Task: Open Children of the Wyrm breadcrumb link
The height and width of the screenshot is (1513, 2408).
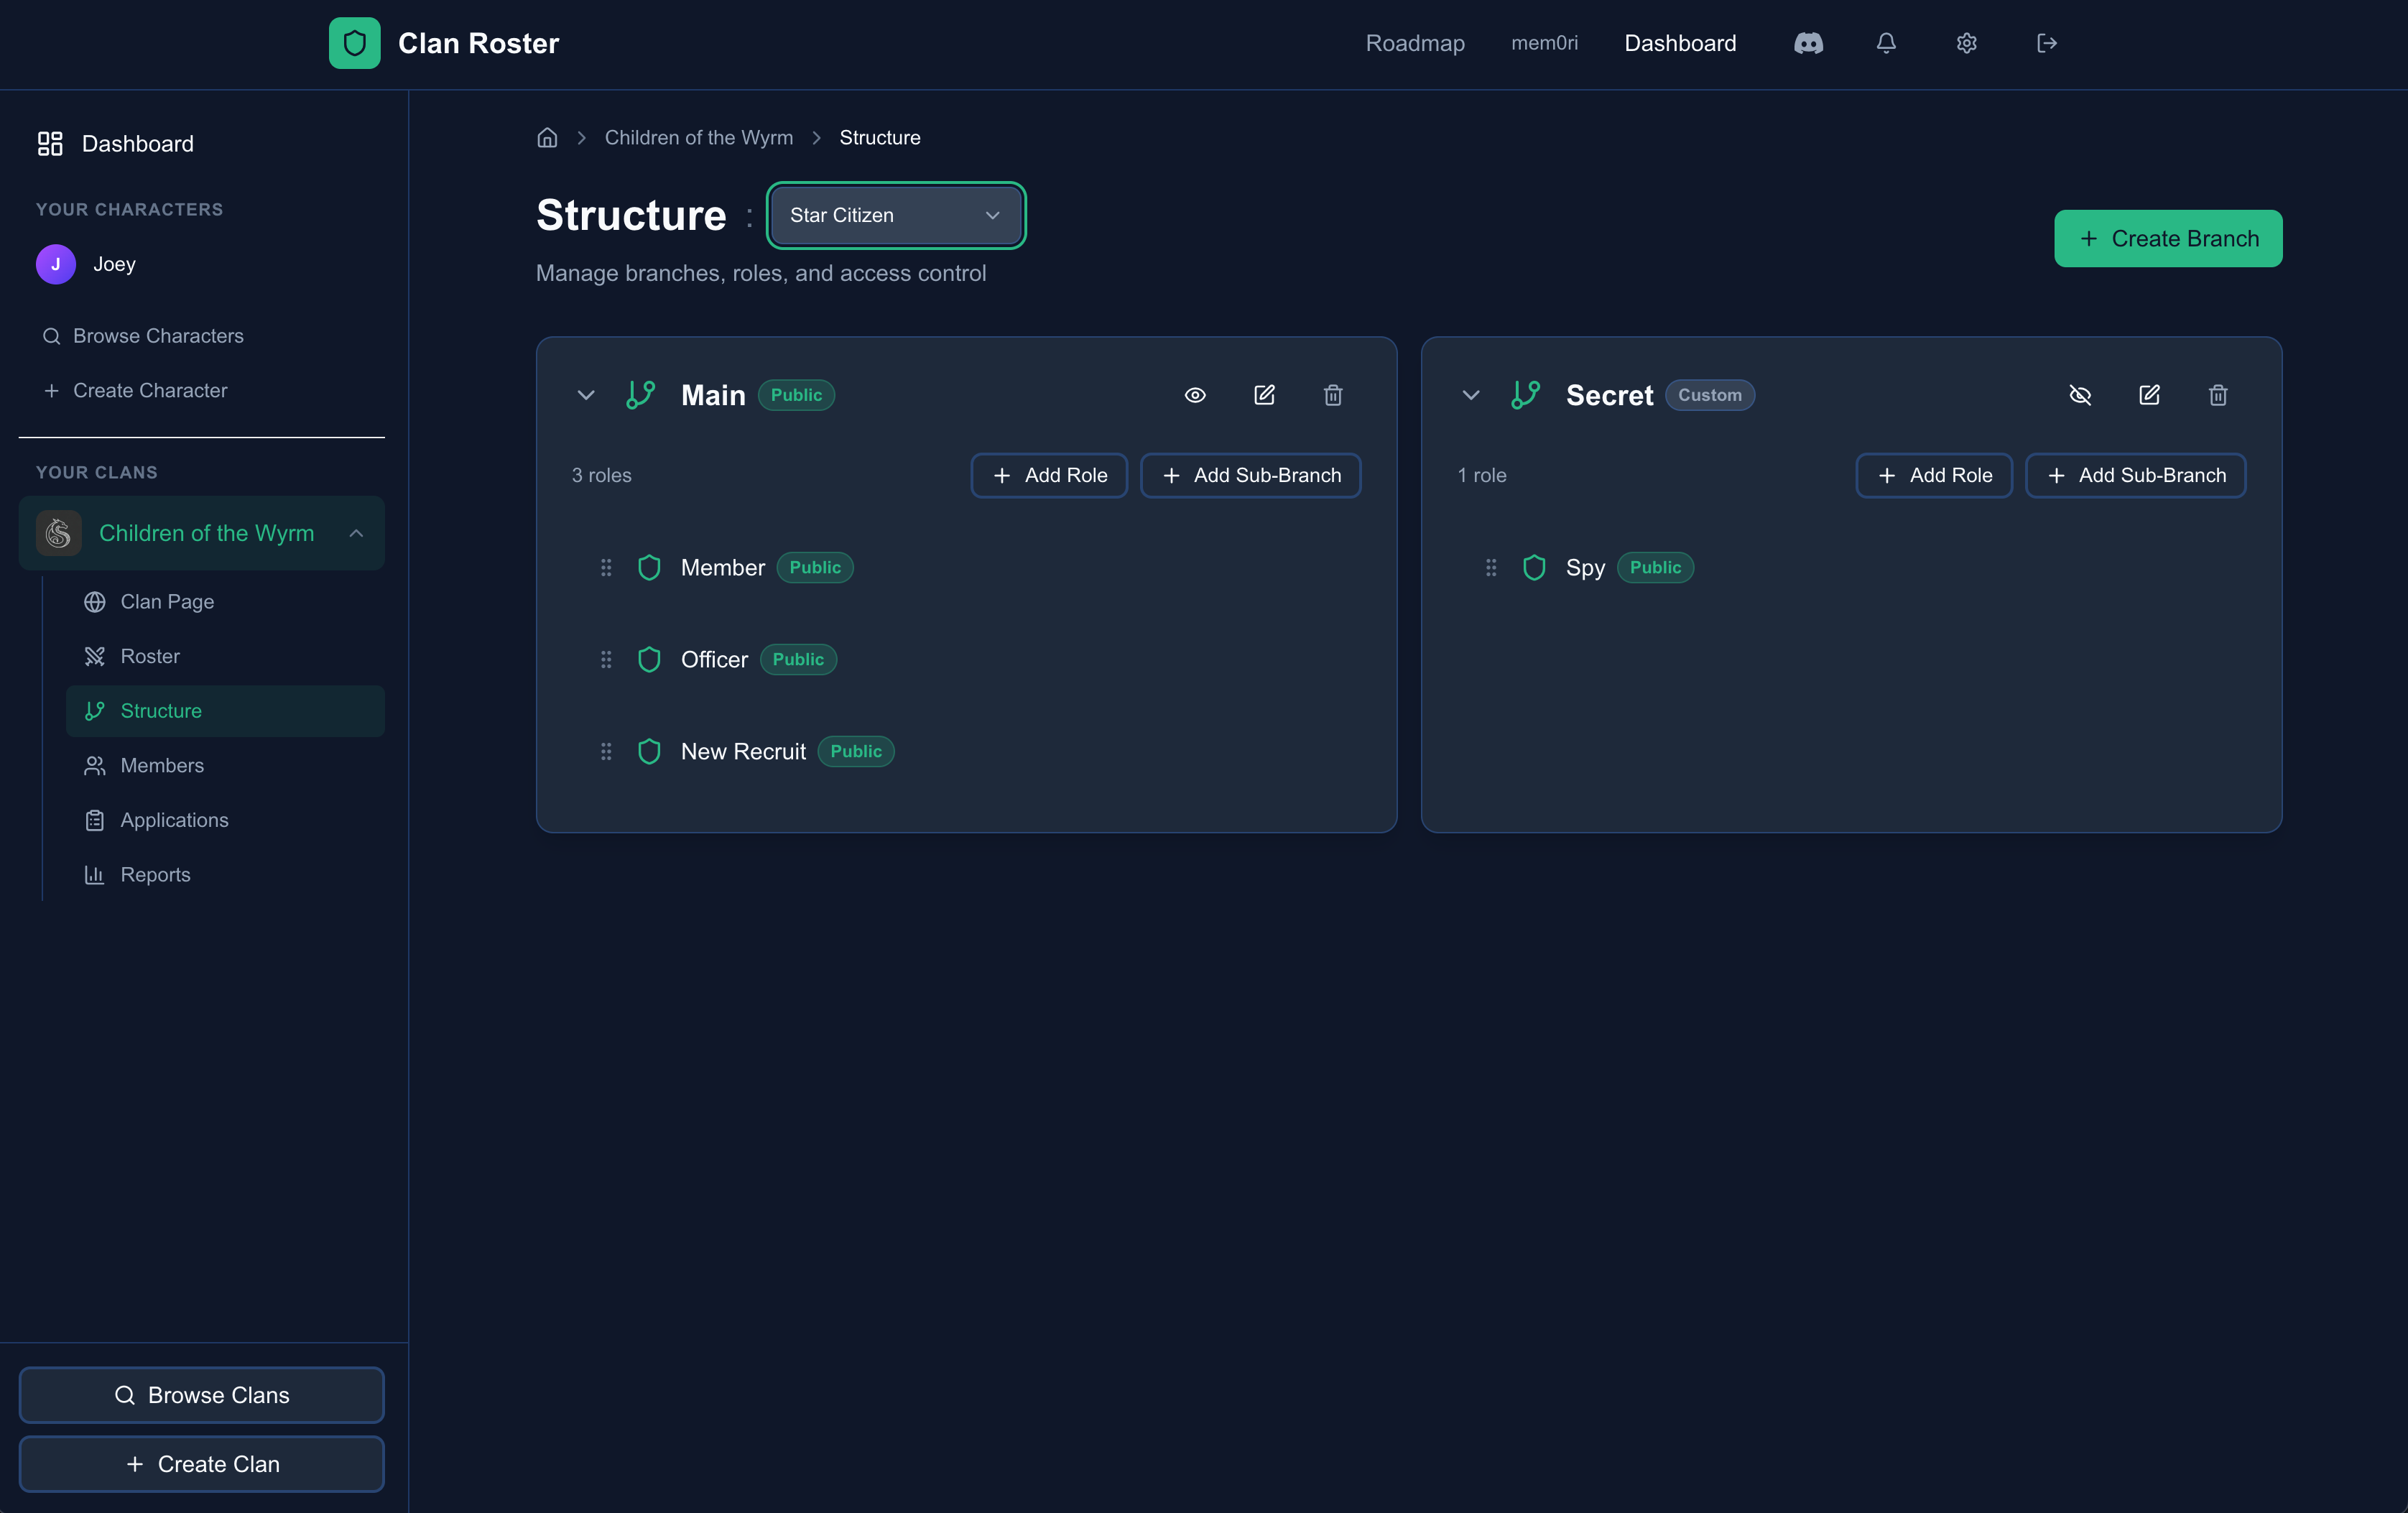Action: (x=698, y=137)
